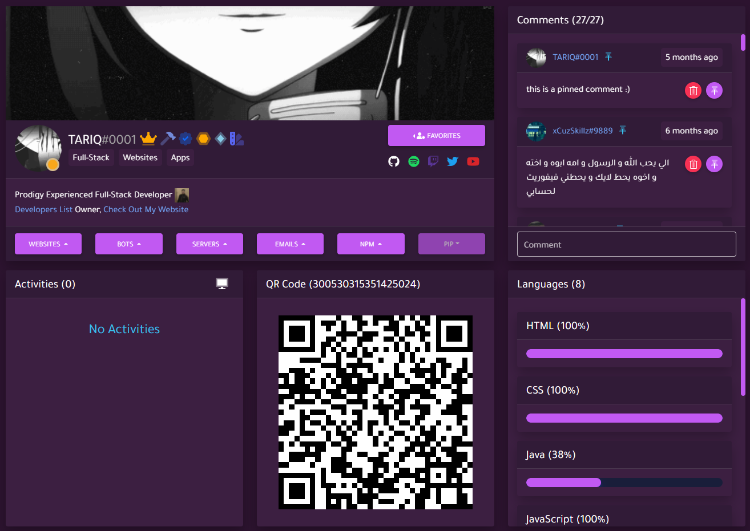Open the PIP dropdown
The image size is (750, 531).
tap(451, 244)
